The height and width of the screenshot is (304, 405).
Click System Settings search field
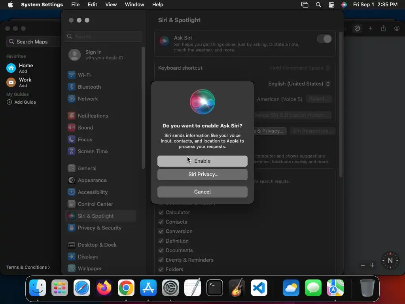104,36
